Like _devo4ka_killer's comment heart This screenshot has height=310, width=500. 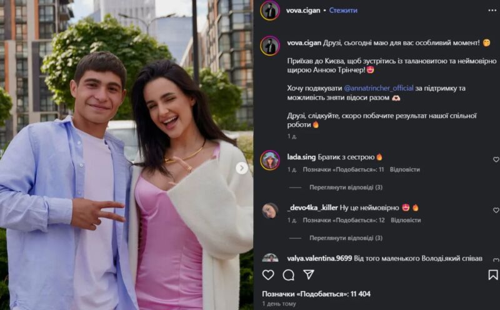click(496, 210)
